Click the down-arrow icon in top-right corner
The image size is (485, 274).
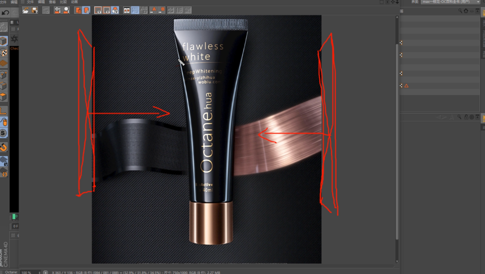click(397, 2)
